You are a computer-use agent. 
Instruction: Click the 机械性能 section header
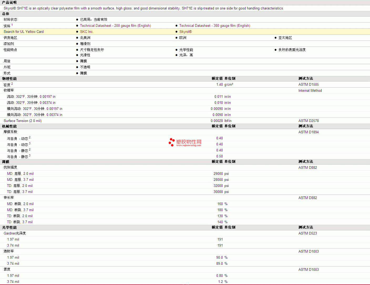click(9, 126)
